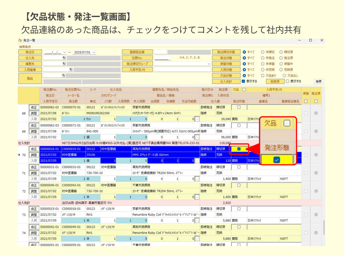Expand the 発注締切グループ dropdown
Image resolution: width=344 pixels, height=256 pixels.
[x=209, y=64]
